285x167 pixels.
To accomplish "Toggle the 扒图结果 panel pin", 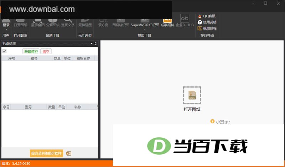I will [96, 43].
